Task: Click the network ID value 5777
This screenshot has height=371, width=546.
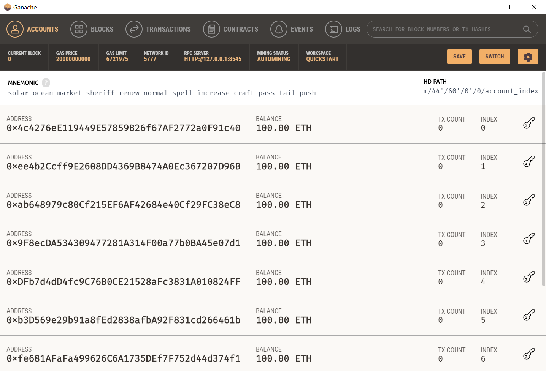Action: coord(150,59)
